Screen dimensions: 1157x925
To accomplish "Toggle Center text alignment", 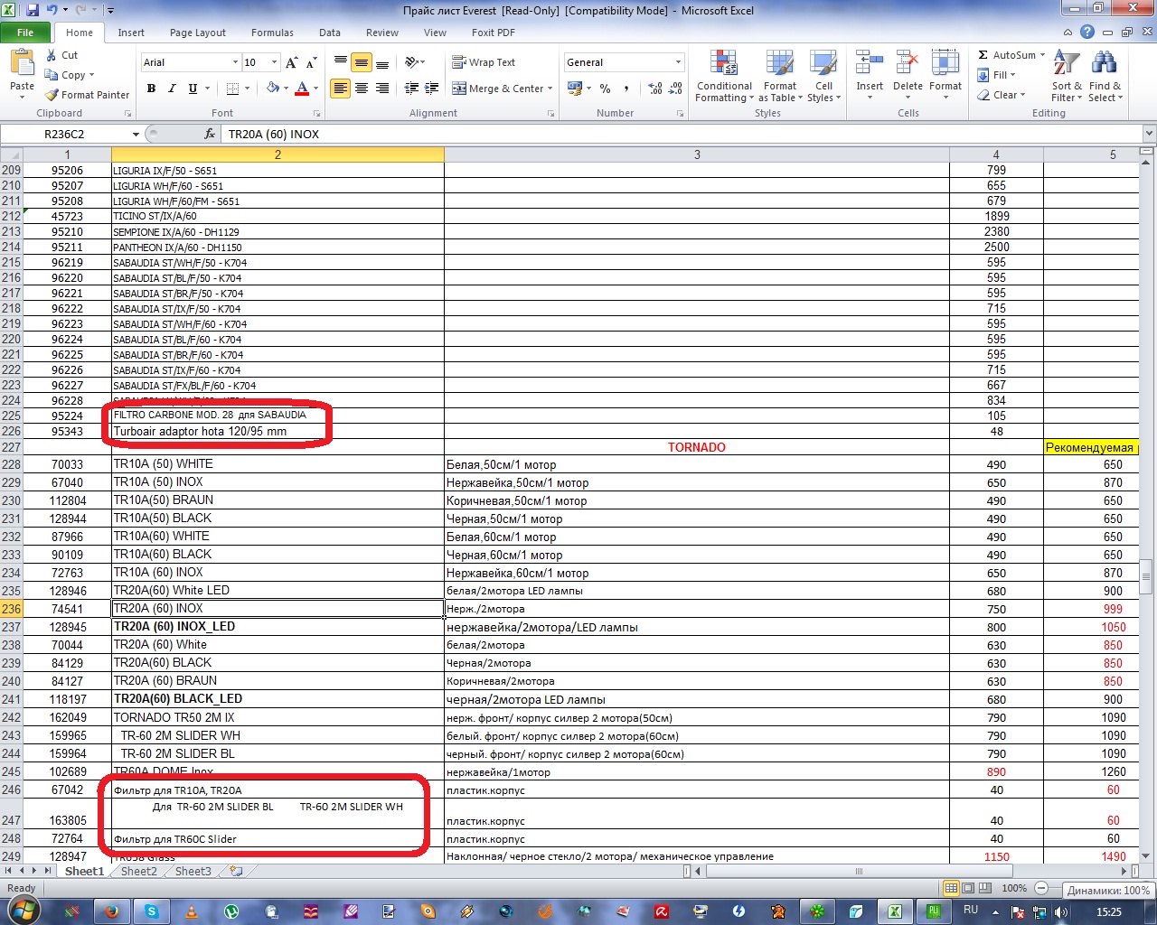I will [x=361, y=89].
